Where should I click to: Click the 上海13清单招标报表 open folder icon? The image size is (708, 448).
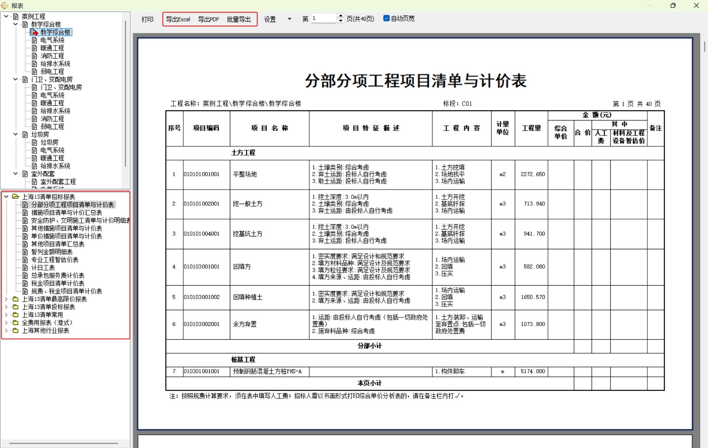[15, 196]
